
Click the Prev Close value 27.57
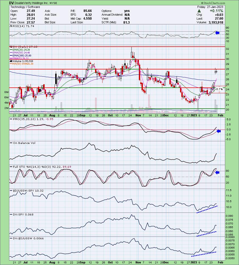click(x=31, y=22)
